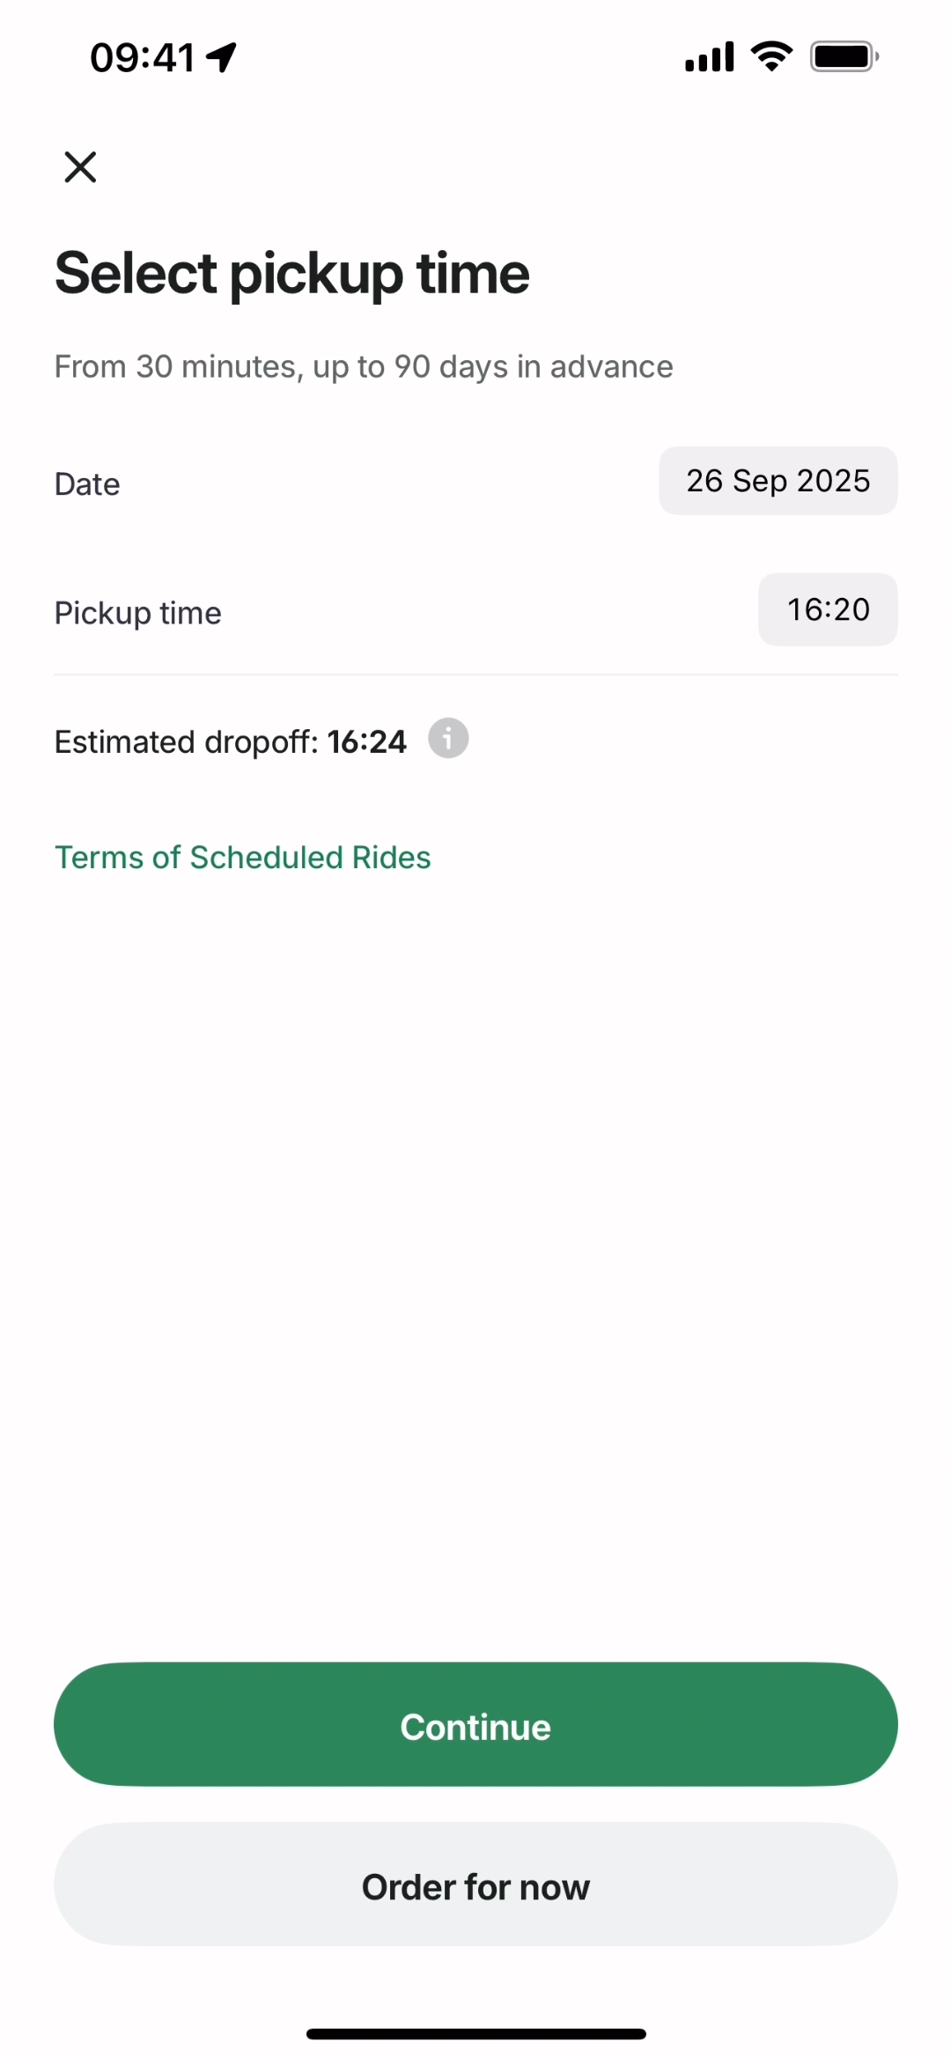Screen dimensions: 951x2057
Task: Tap the battery status icon
Action: point(844,56)
